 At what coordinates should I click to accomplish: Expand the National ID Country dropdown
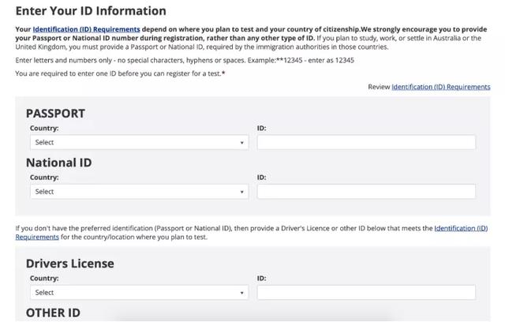(x=139, y=192)
